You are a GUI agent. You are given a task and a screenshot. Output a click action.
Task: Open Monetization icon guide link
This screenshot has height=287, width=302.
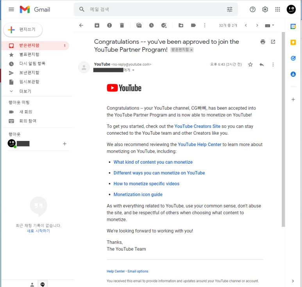coord(138,195)
